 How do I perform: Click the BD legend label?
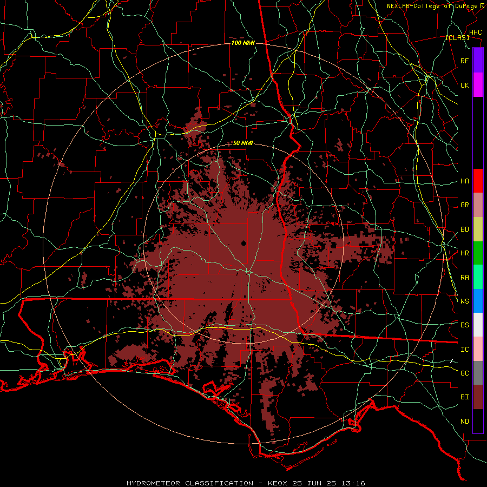click(464, 229)
